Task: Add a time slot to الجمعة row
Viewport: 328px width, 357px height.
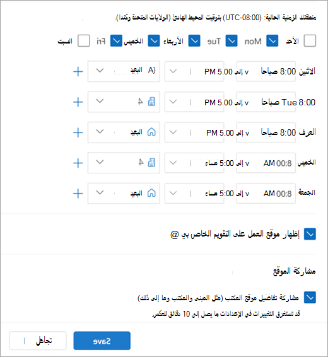Action: pos(78,194)
